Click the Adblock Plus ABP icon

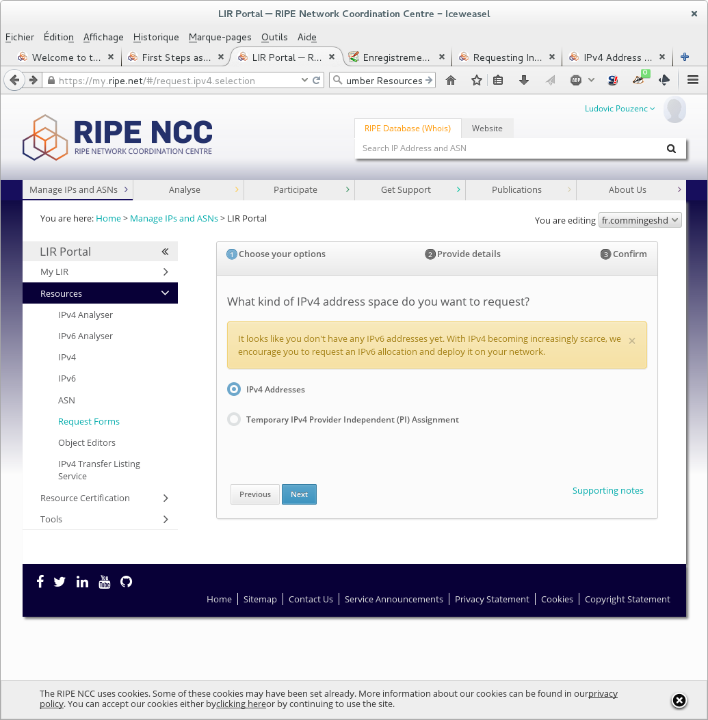[576, 81]
